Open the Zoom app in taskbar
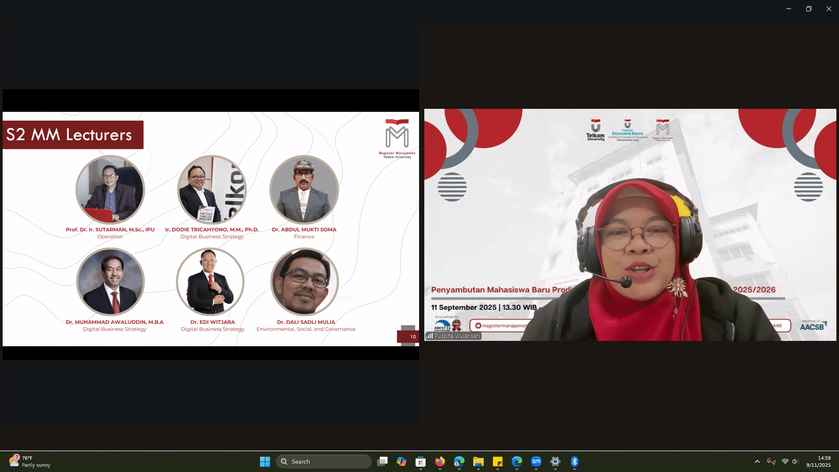Viewport: 839px width, 472px height. tap(536, 462)
